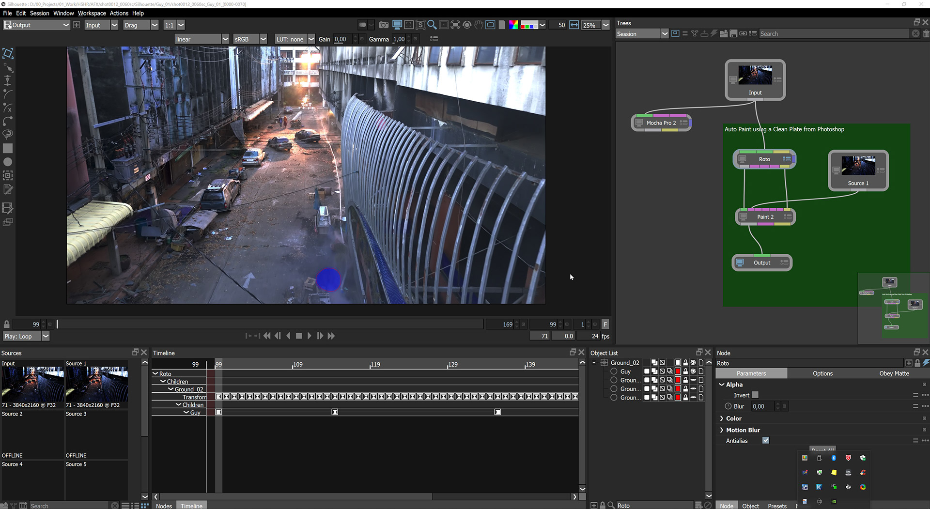930x509 pixels.
Task: Select the radio circle beside Guy
Action: [614, 371]
